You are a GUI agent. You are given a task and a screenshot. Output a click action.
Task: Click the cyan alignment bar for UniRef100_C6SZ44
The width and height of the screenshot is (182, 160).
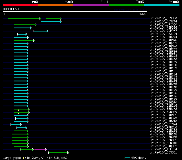coord(51,22)
